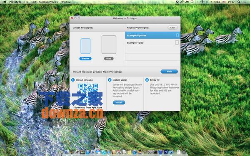Open the Prototypr application menu

[x=15, y=2]
